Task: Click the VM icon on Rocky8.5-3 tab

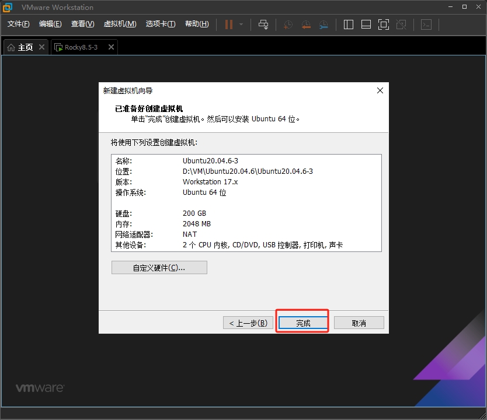Action: (x=58, y=47)
